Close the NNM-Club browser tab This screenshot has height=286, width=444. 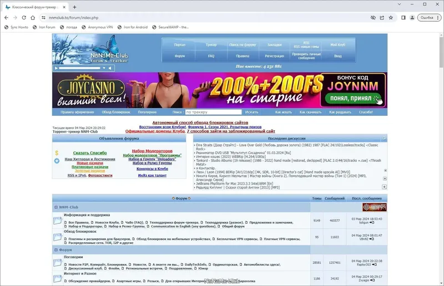(x=64, y=7)
